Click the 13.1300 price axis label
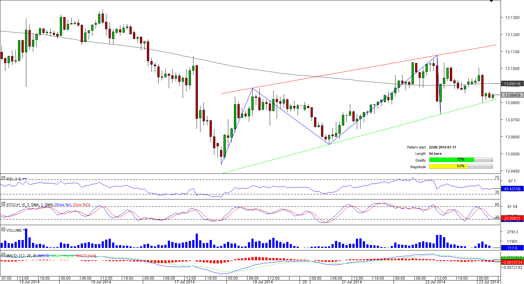 [x=512, y=17]
